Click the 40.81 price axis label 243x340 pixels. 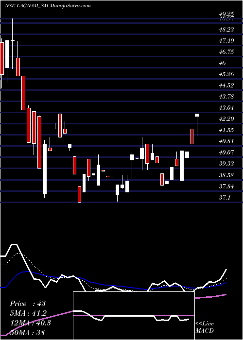point(226,141)
